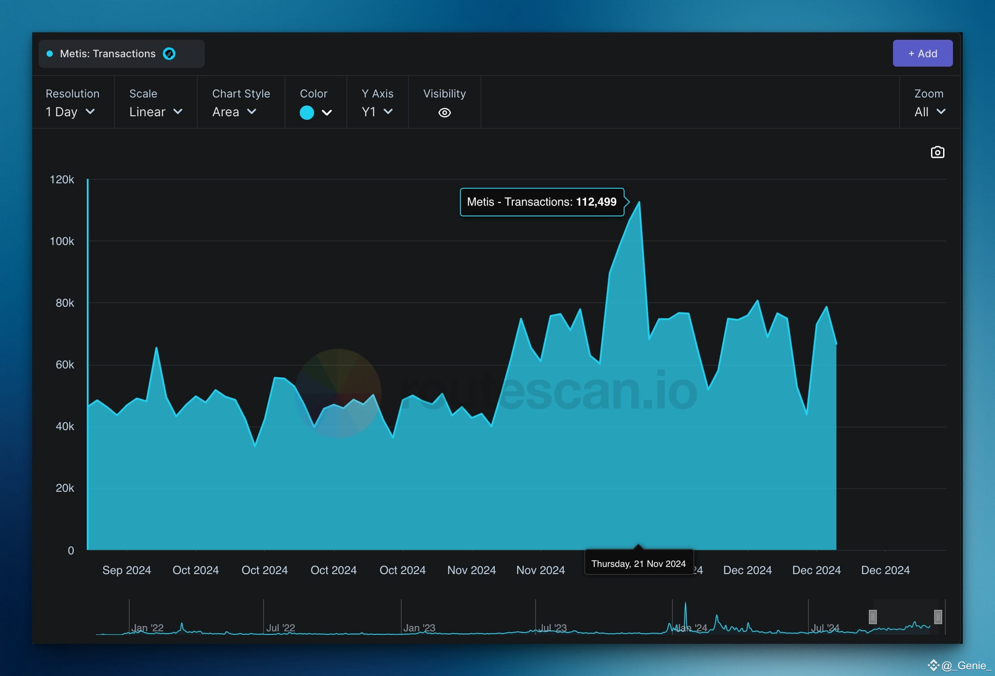Open the Chart Style dropdown showing Area
This screenshot has height=676, width=995.
tap(234, 112)
